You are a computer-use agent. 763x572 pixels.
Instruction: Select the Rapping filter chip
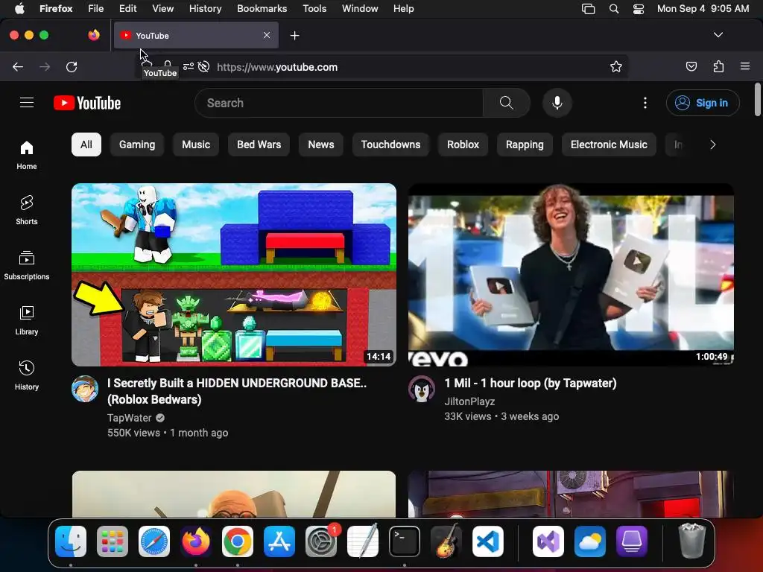pos(525,144)
